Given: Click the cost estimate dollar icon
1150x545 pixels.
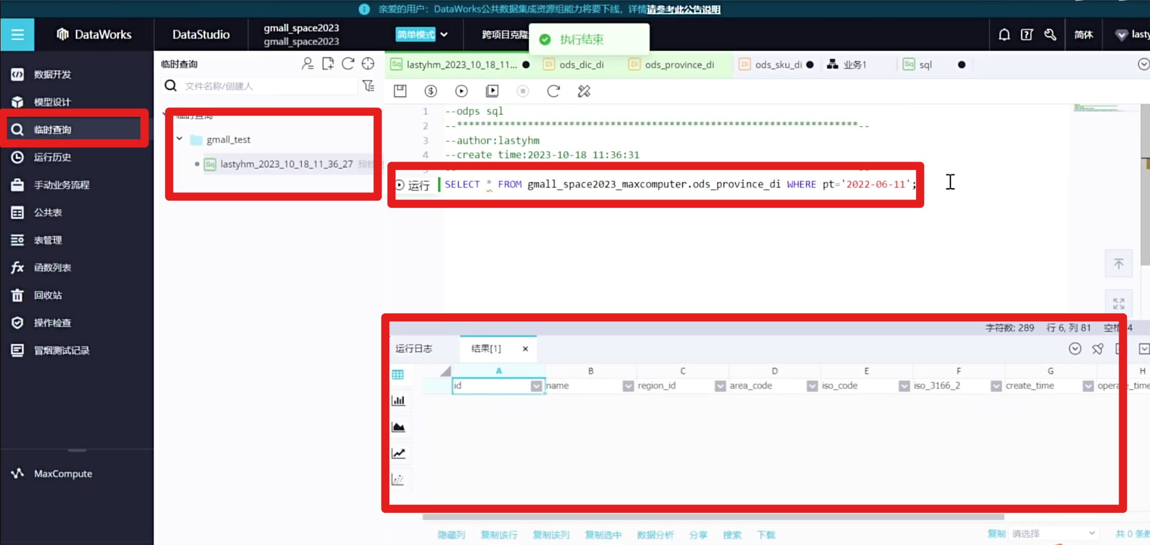Looking at the screenshot, I should 430,91.
